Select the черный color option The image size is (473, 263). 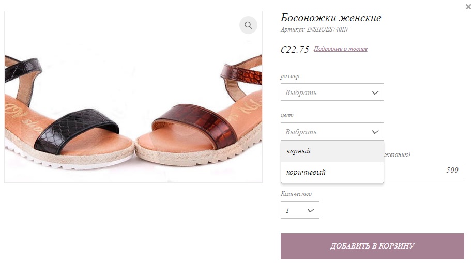(332, 151)
